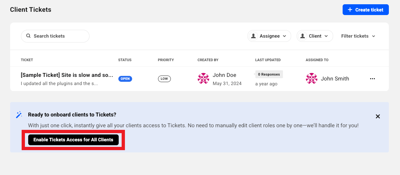Click the Assignee person icon
Viewport: 400px width, 175px height.
253,36
